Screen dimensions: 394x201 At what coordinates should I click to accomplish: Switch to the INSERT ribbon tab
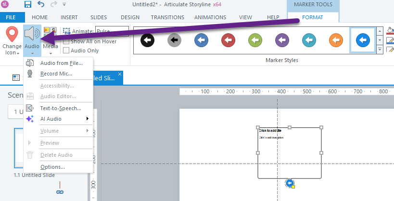[69, 17]
